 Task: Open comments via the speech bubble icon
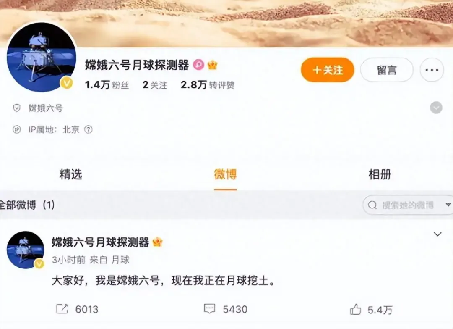pos(209,309)
